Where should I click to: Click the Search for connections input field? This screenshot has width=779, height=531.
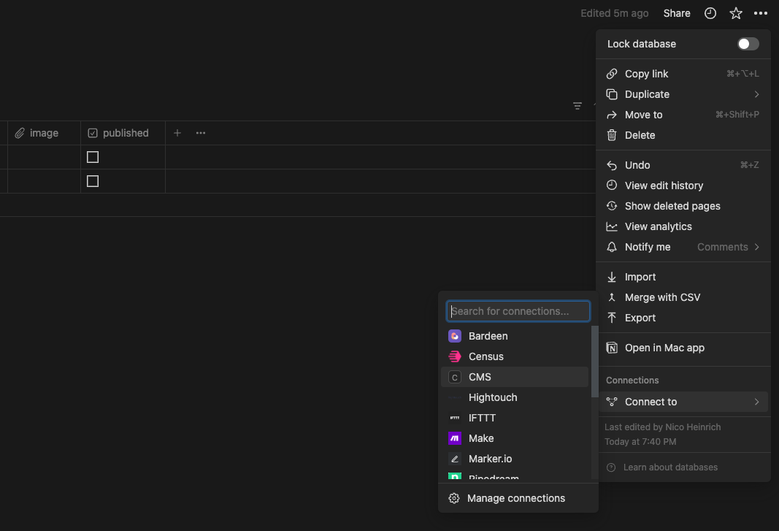pyautogui.click(x=518, y=310)
